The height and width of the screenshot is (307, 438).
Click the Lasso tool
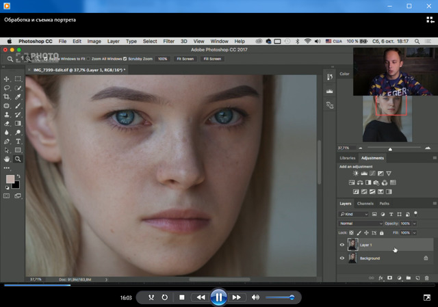point(7,88)
